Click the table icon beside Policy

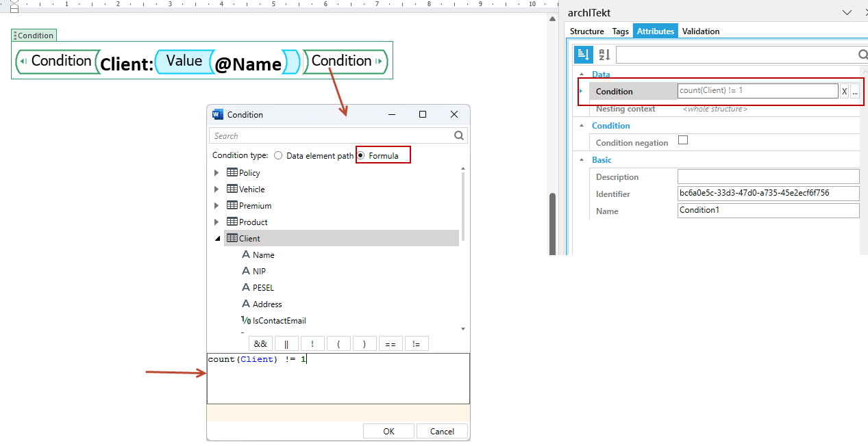coord(232,172)
